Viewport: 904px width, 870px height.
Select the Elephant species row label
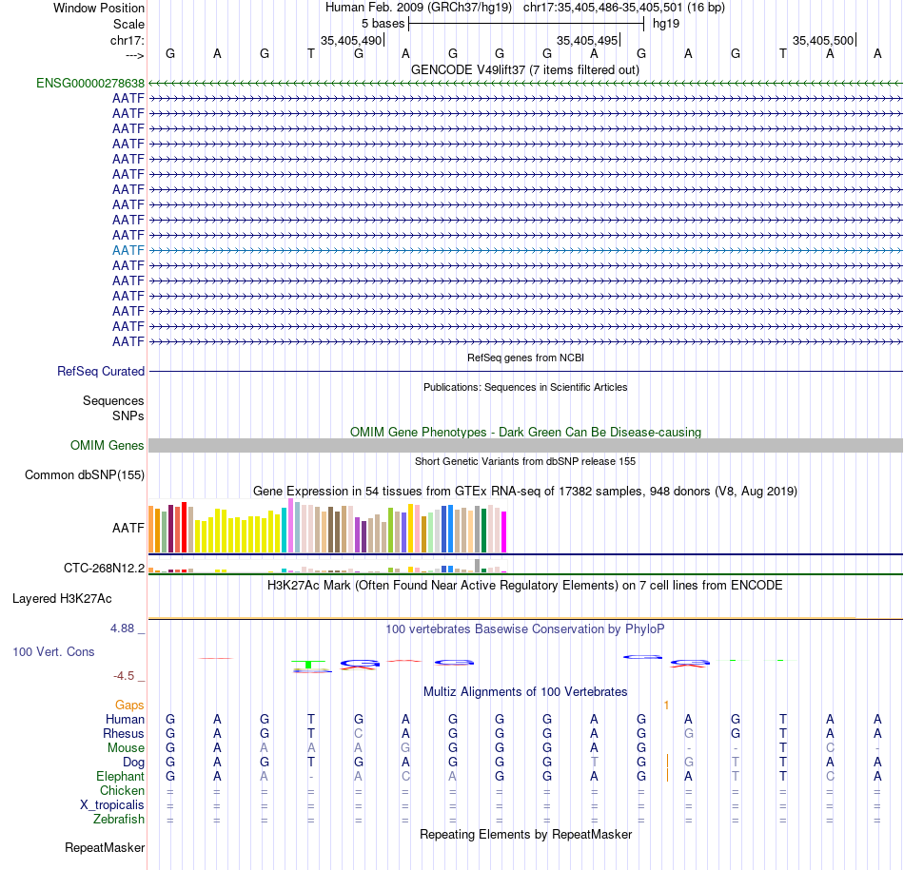(x=120, y=776)
